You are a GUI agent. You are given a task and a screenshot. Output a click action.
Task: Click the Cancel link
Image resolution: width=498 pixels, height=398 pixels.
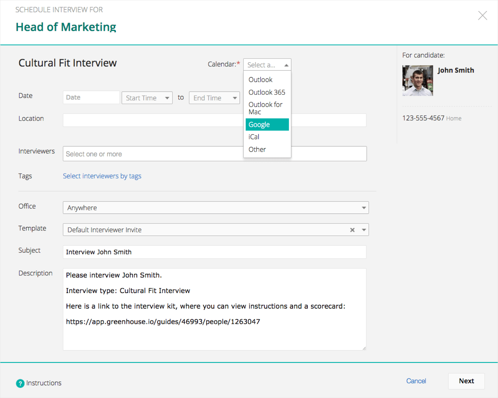click(x=416, y=381)
